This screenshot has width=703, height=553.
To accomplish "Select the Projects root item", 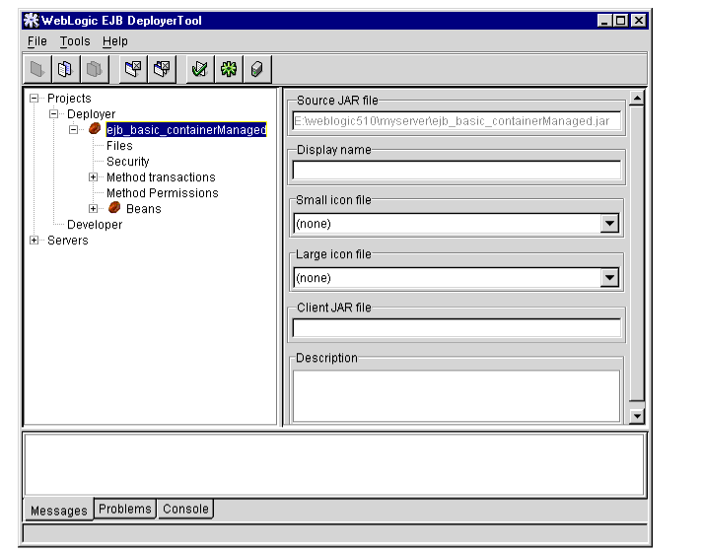I will pos(69,99).
